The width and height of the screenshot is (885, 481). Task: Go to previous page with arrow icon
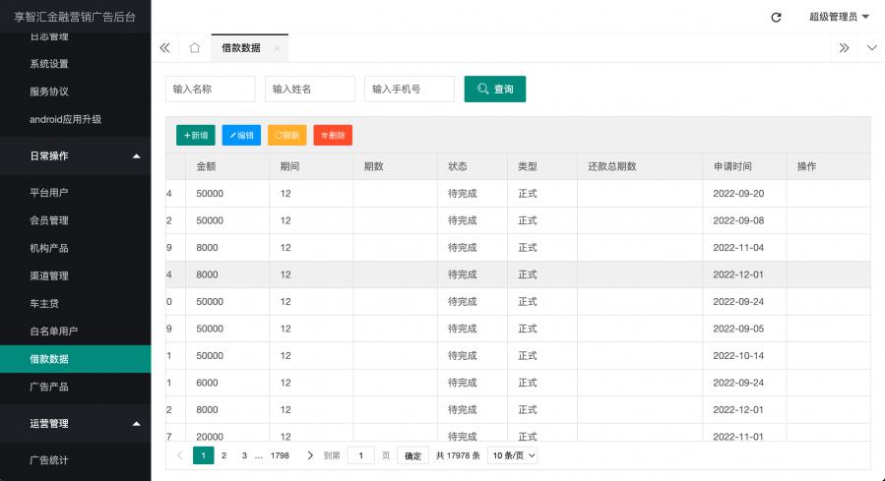[x=179, y=455]
